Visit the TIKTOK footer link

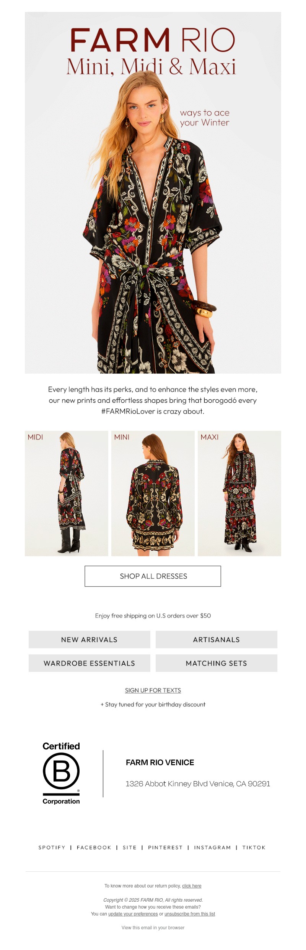point(254,848)
